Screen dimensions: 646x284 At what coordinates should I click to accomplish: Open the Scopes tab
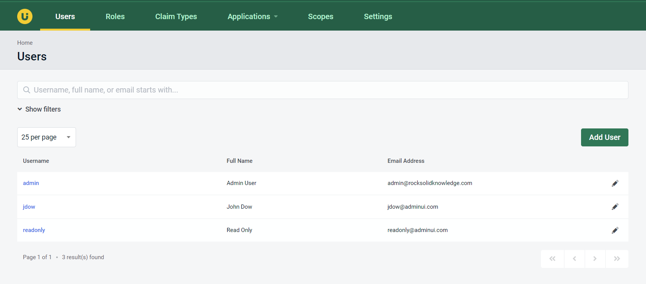pos(321,16)
